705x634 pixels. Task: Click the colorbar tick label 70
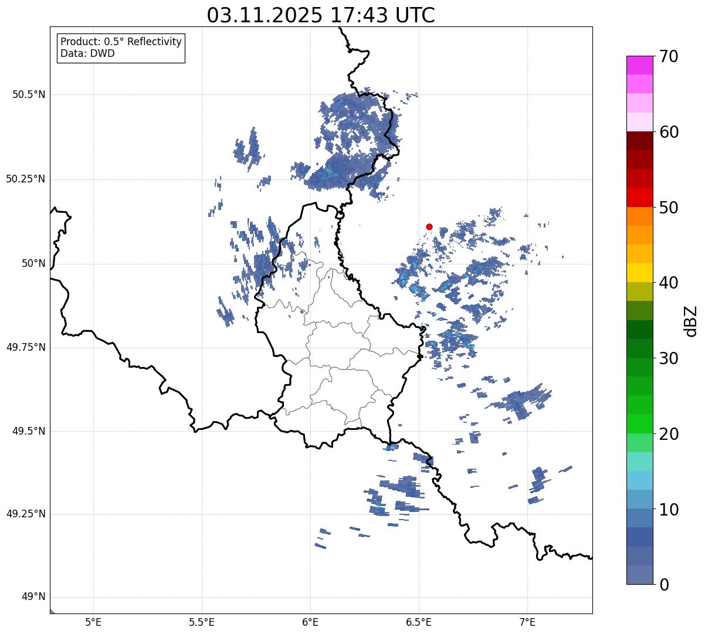[669, 57]
